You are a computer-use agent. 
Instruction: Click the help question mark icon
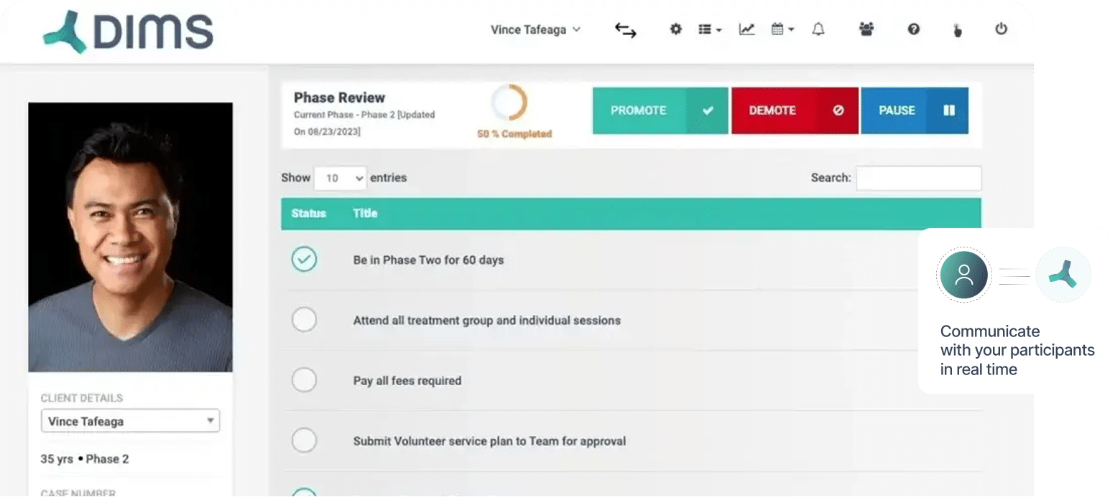coord(914,29)
